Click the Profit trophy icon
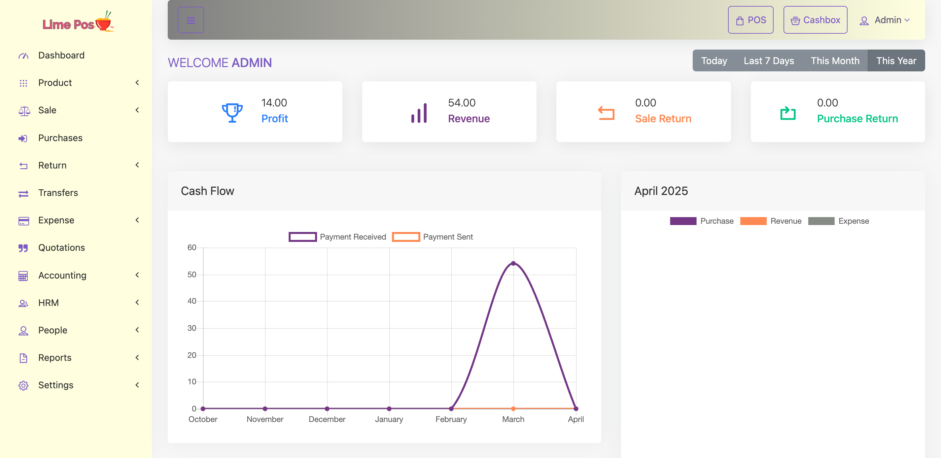 [232, 113]
